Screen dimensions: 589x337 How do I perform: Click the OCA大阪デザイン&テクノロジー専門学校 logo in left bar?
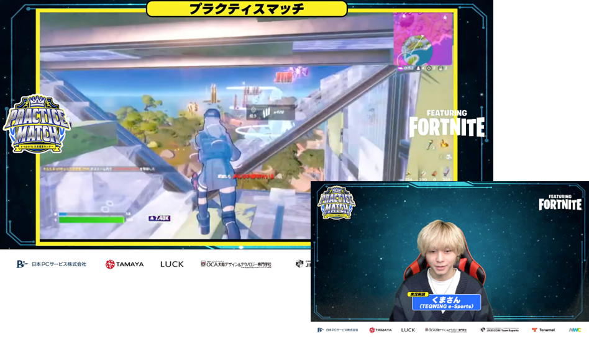[236, 264]
